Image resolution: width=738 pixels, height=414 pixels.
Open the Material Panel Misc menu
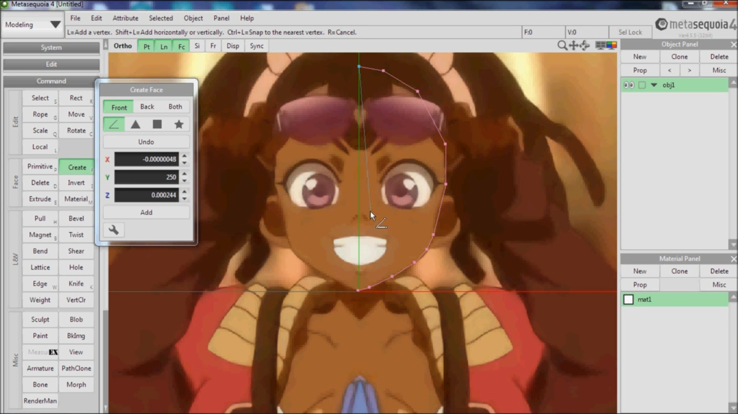coord(719,285)
